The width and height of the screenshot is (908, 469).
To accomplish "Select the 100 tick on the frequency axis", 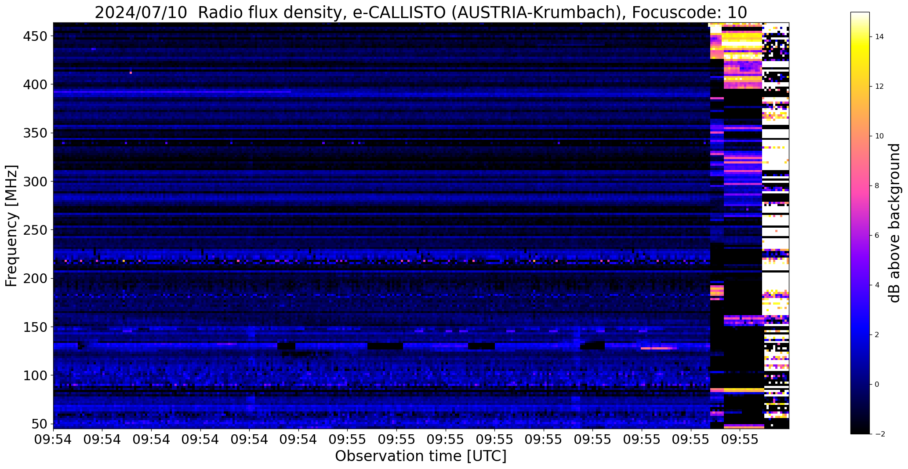I will [35, 376].
